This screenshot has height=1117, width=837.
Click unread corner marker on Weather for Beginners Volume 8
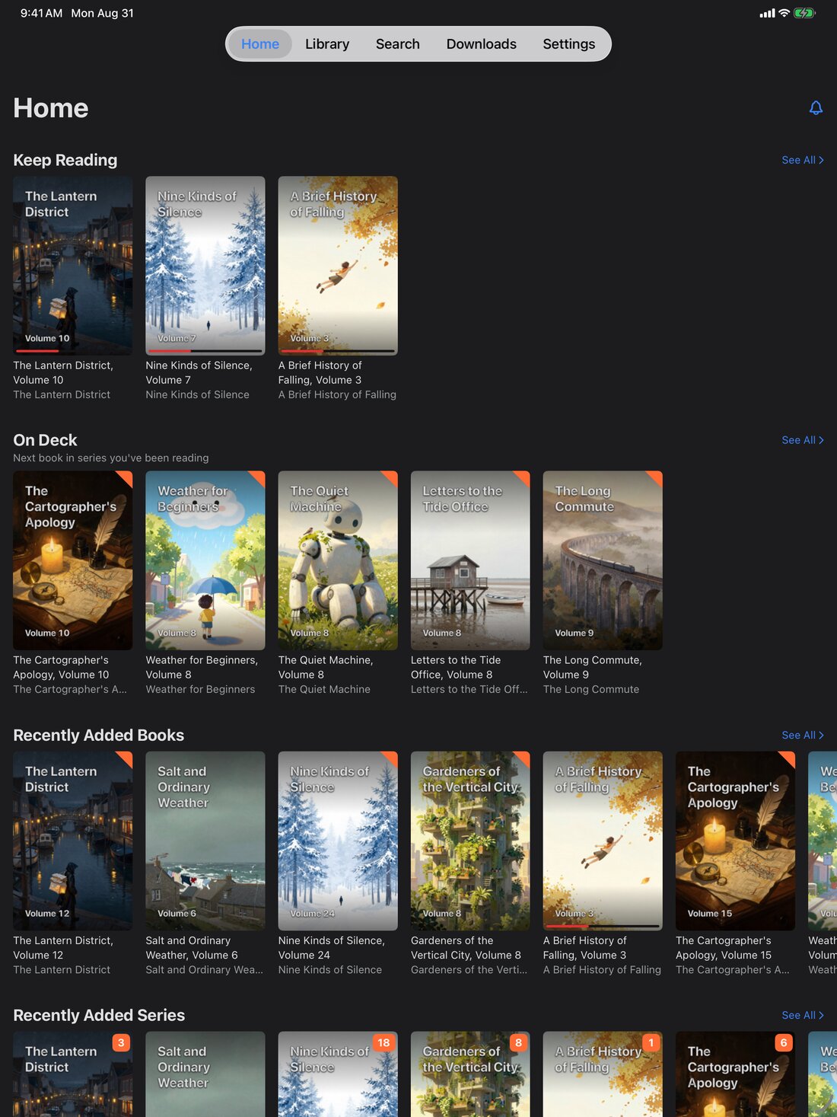coord(259,477)
